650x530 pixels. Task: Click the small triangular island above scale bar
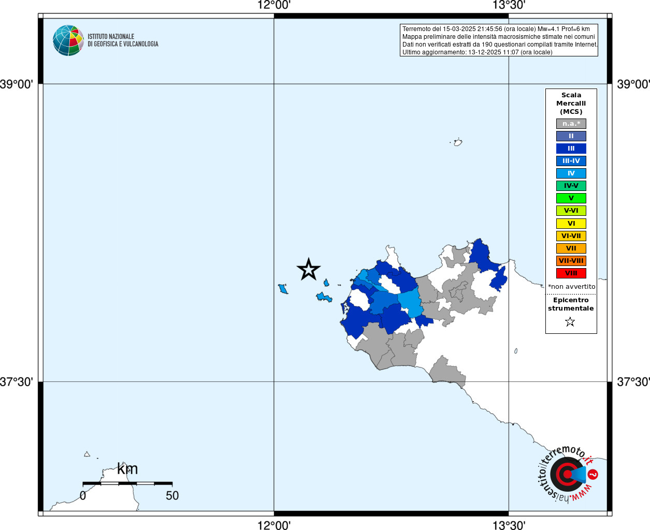[87, 454]
